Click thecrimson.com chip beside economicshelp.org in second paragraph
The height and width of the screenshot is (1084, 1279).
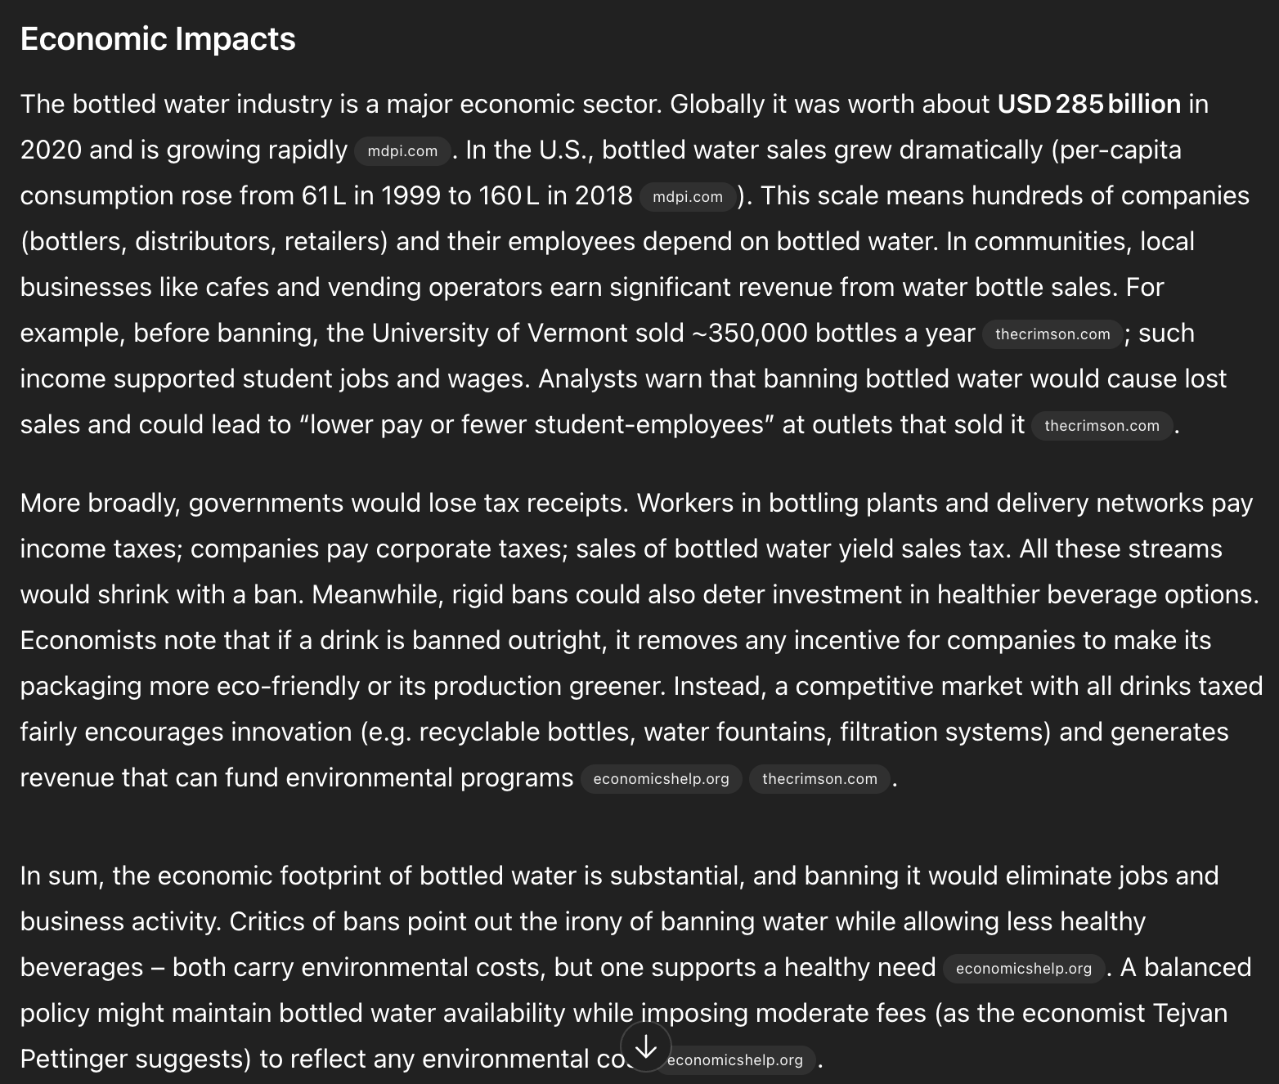coord(819,779)
